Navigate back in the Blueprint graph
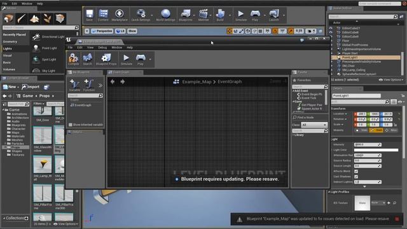The image size is (407, 229). [113, 82]
